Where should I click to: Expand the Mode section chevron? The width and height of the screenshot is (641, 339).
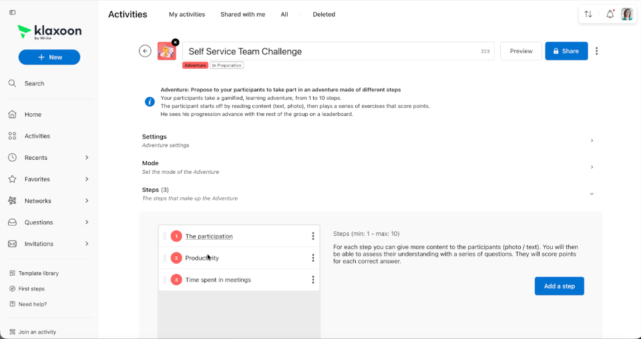592,167
